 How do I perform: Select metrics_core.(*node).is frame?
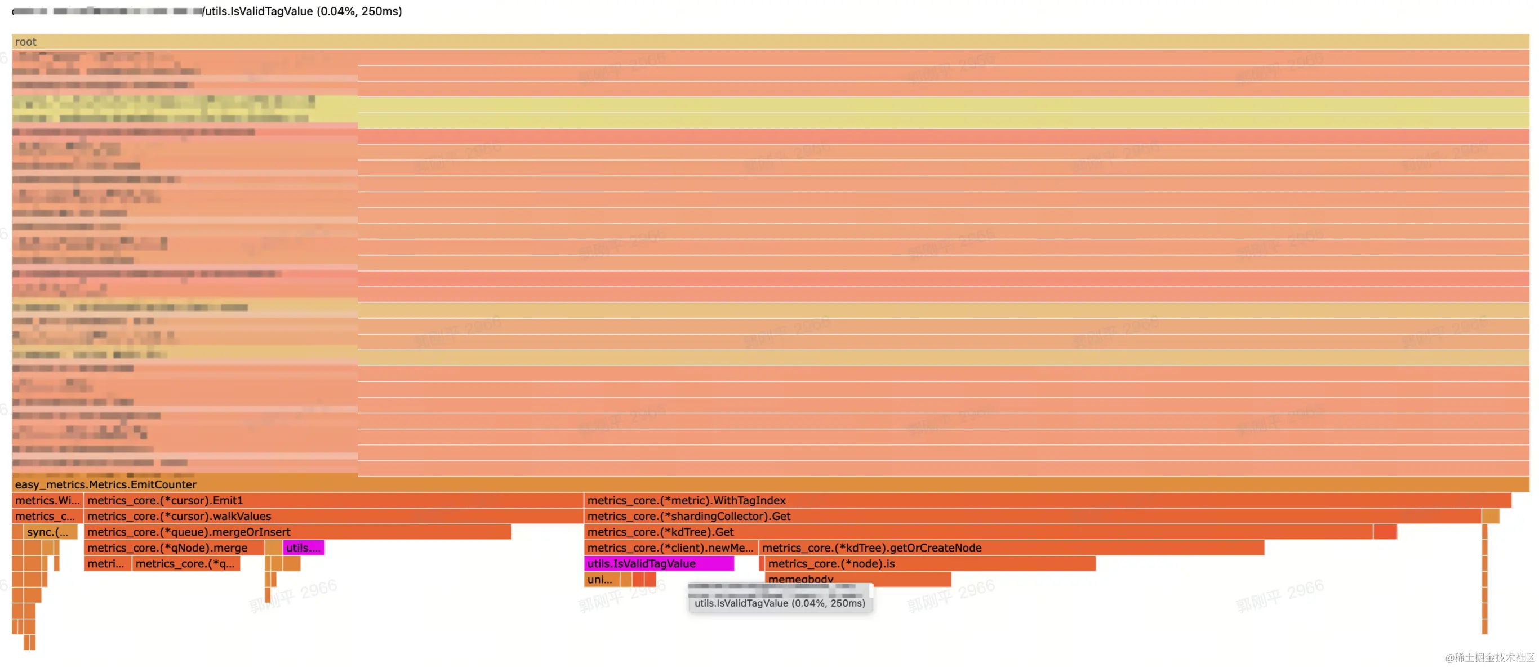click(930, 563)
